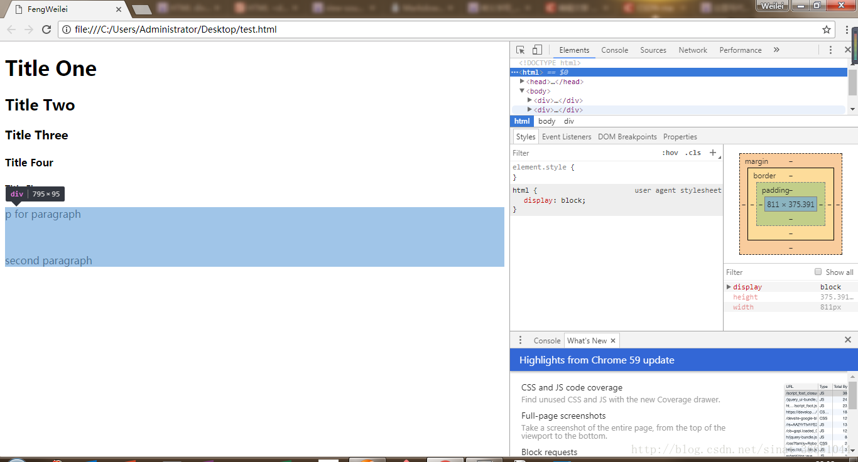The height and width of the screenshot is (462, 858).
Task: Expand the second div node
Action: coord(529,110)
